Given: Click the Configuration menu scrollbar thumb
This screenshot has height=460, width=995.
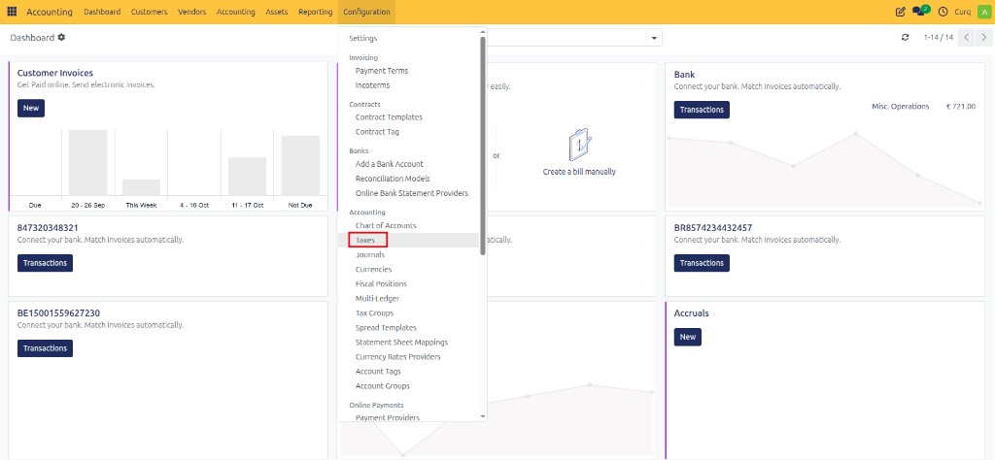Looking at the screenshot, I should click(x=483, y=146).
